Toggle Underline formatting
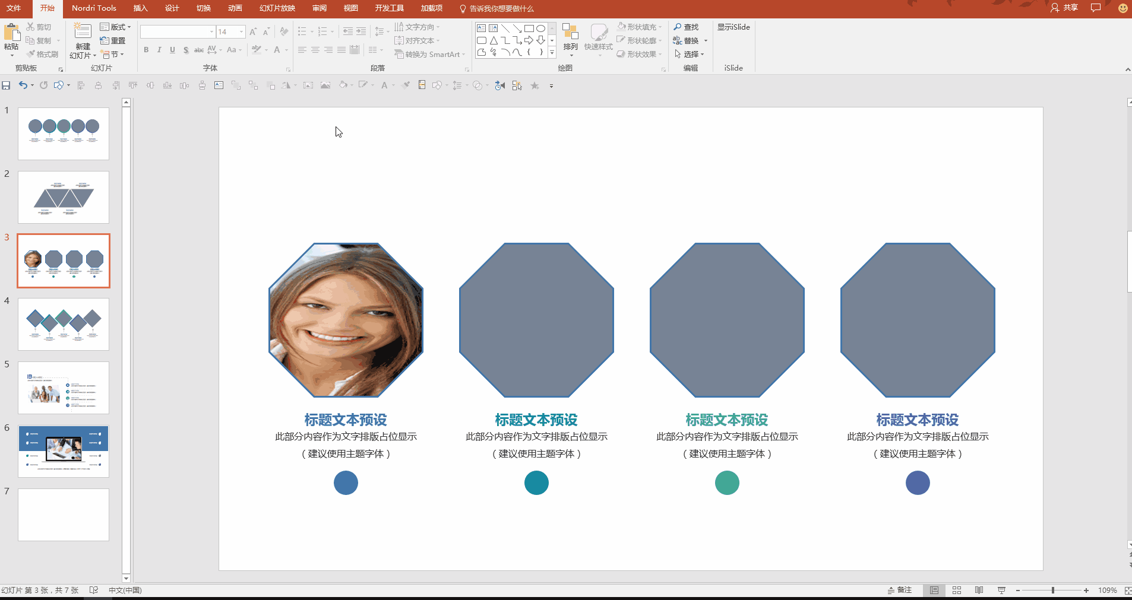Image resolution: width=1132 pixels, height=600 pixels. [x=172, y=50]
